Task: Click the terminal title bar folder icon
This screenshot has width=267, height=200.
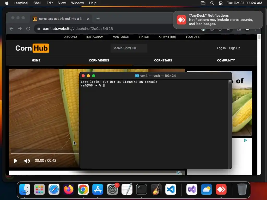Action: pyautogui.click(x=137, y=76)
